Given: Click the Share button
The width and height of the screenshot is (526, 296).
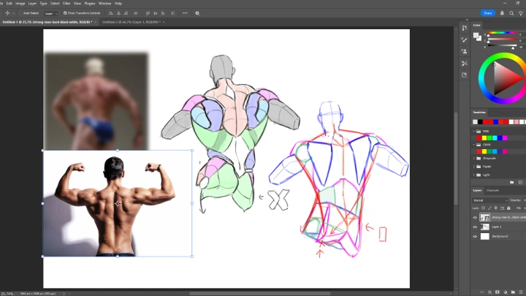Looking at the screenshot, I should point(488,13).
